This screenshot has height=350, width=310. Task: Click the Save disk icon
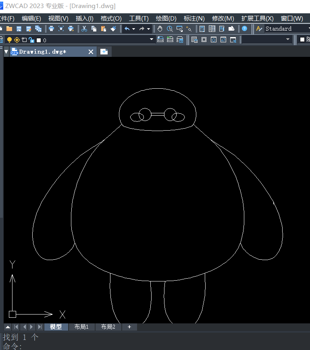(x=19, y=29)
